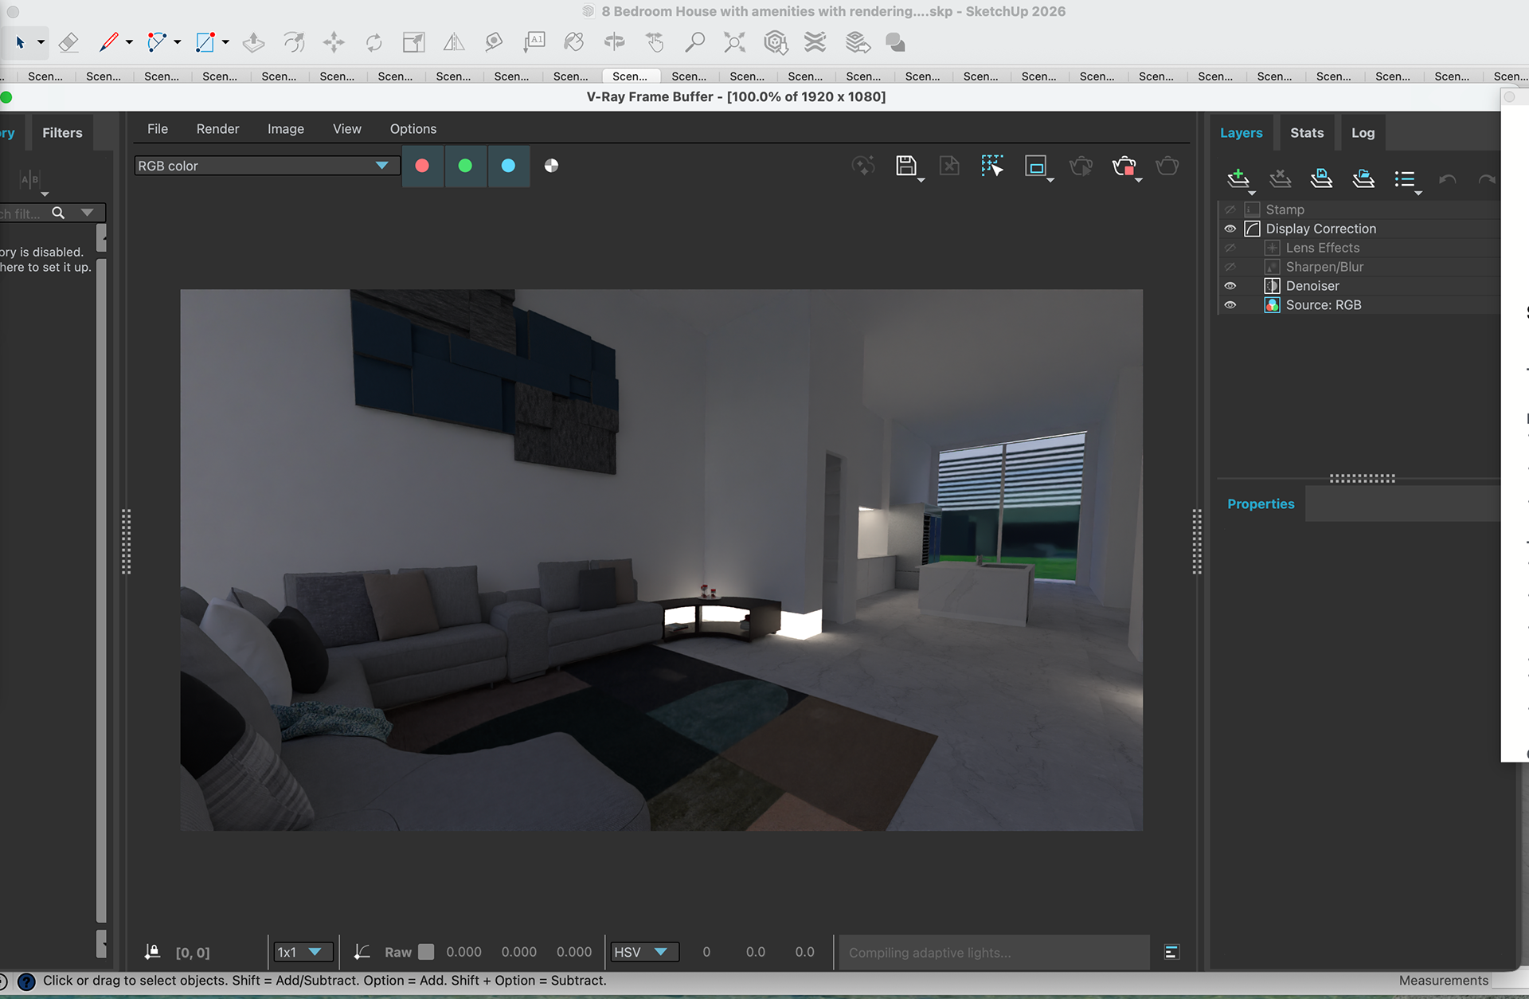Hide the Denoiser layer

pos(1230,286)
